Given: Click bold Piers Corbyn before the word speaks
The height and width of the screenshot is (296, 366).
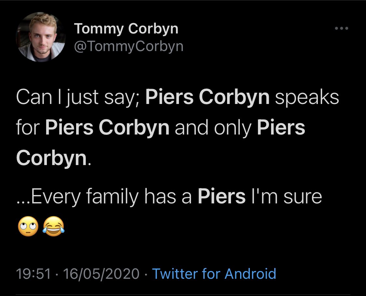Looking at the screenshot, I should (x=208, y=97).
